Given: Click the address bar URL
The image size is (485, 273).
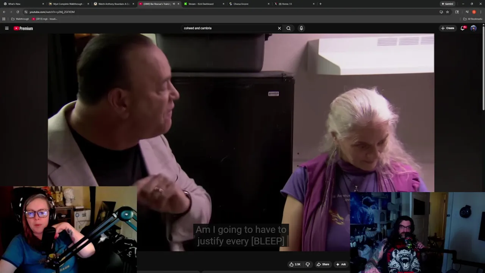Looking at the screenshot, I should (x=52, y=12).
